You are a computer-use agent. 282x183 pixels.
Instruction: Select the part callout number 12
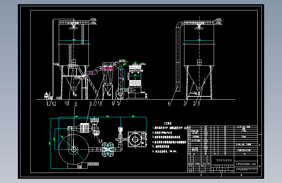coord(54,104)
